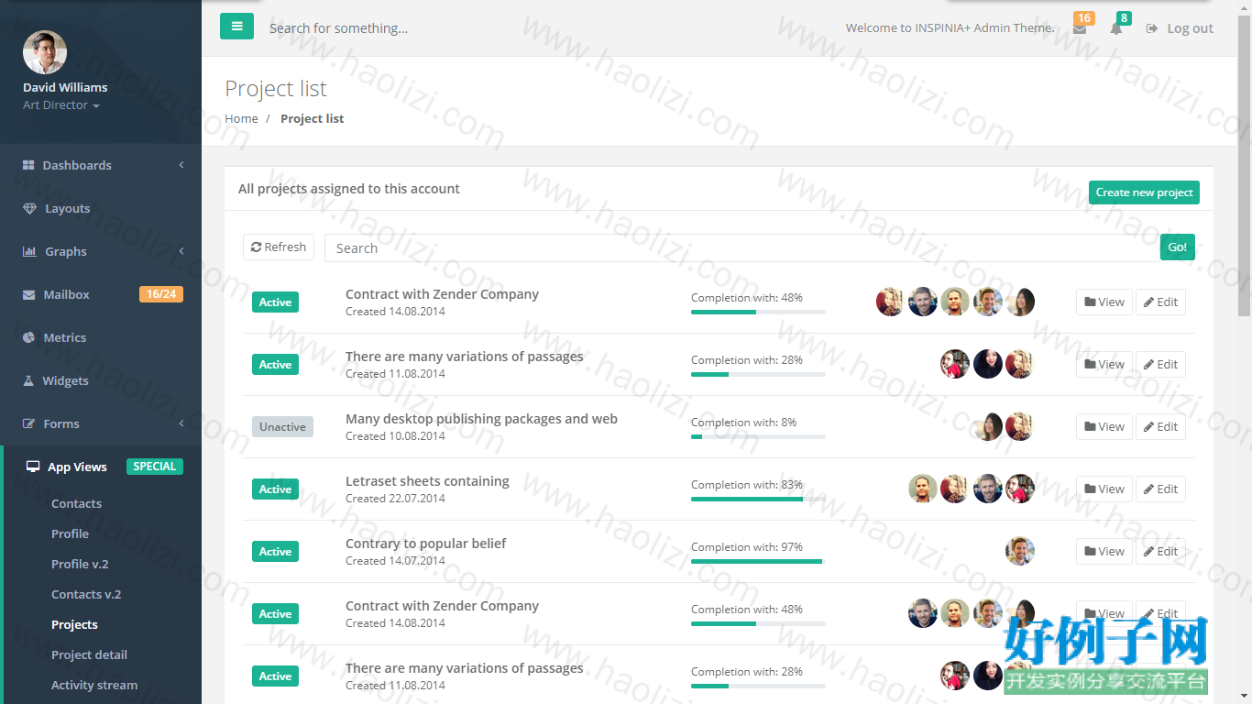Click the 16/24 Mailbox badge
This screenshot has height=704, width=1252.
pos(161,294)
